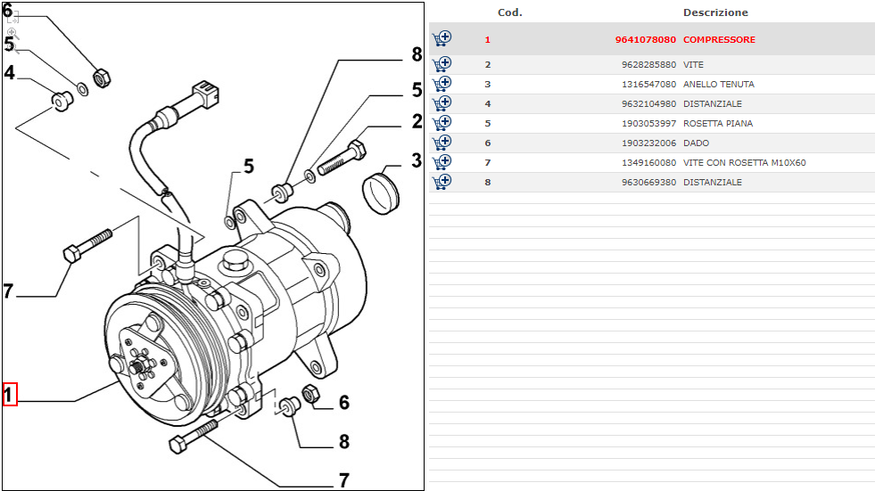This screenshot has height=491, width=875.
Task: Click part code 1903232006
Action: point(648,143)
